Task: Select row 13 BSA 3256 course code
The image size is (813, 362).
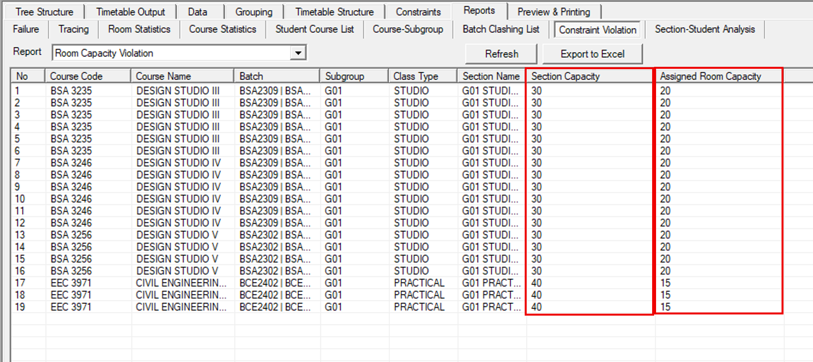Action: [x=71, y=235]
